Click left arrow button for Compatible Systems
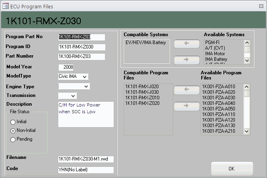Viewport: 267px width, 178px height. point(187,43)
